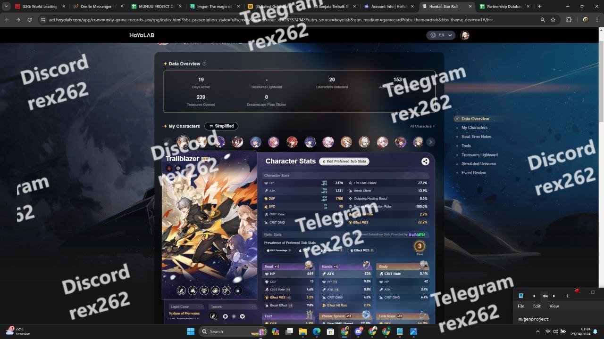
Task: Jump to Real-Time Notes in side navigation
Action: click(x=477, y=137)
